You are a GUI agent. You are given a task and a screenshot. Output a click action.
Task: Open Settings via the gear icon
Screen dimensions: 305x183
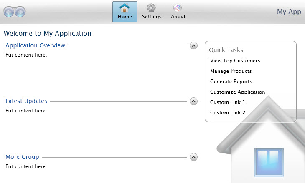(151, 8)
